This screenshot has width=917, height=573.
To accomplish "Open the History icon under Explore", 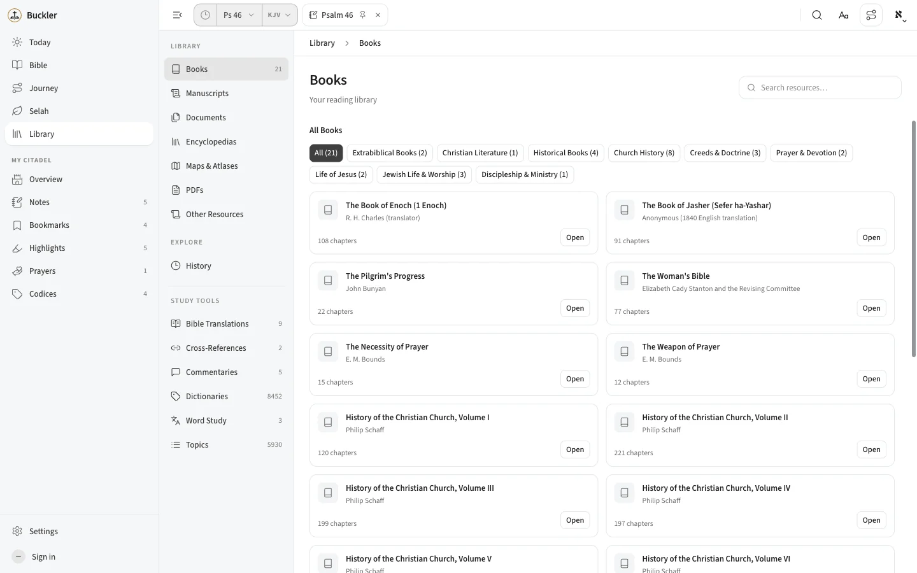I will tap(176, 266).
